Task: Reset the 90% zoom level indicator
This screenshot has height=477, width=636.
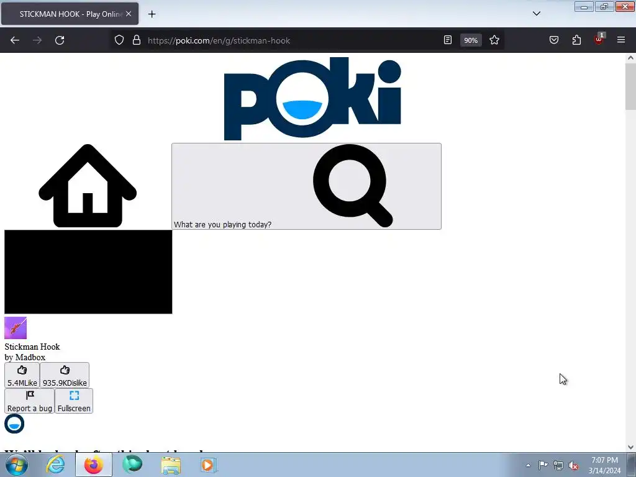Action: pyautogui.click(x=471, y=40)
